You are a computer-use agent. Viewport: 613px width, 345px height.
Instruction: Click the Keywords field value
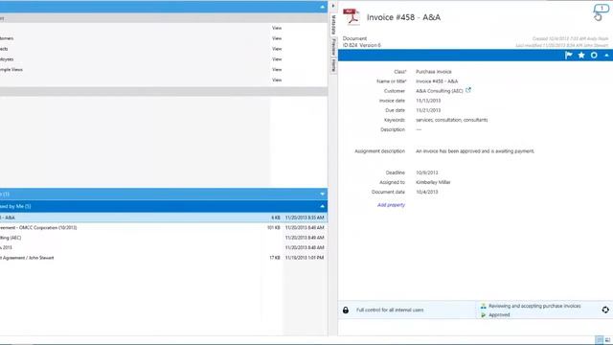(x=451, y=120)
